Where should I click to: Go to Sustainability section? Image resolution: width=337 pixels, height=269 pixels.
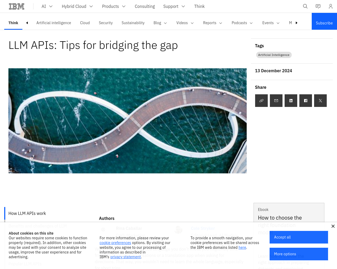coord(133,23)
